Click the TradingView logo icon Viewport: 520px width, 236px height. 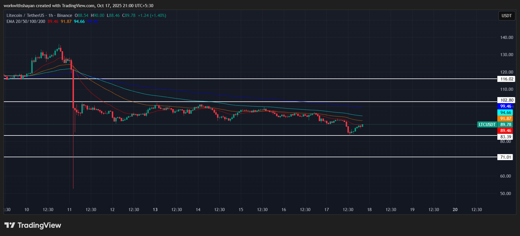[9, 225]
